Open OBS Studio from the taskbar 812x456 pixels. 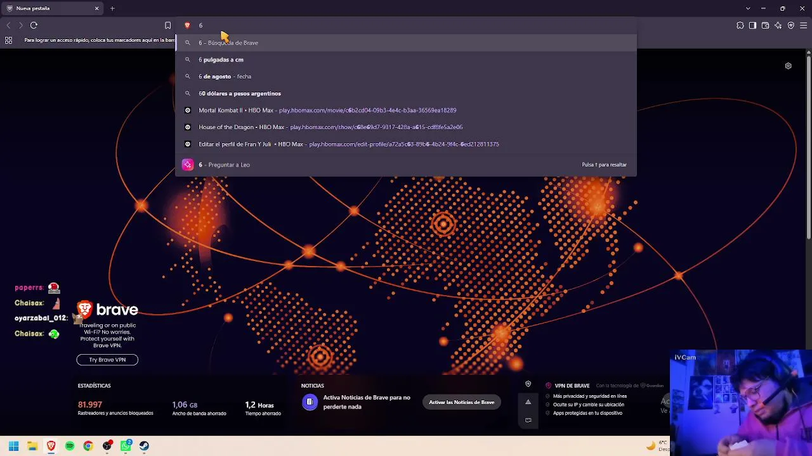[x=107, y=446]
